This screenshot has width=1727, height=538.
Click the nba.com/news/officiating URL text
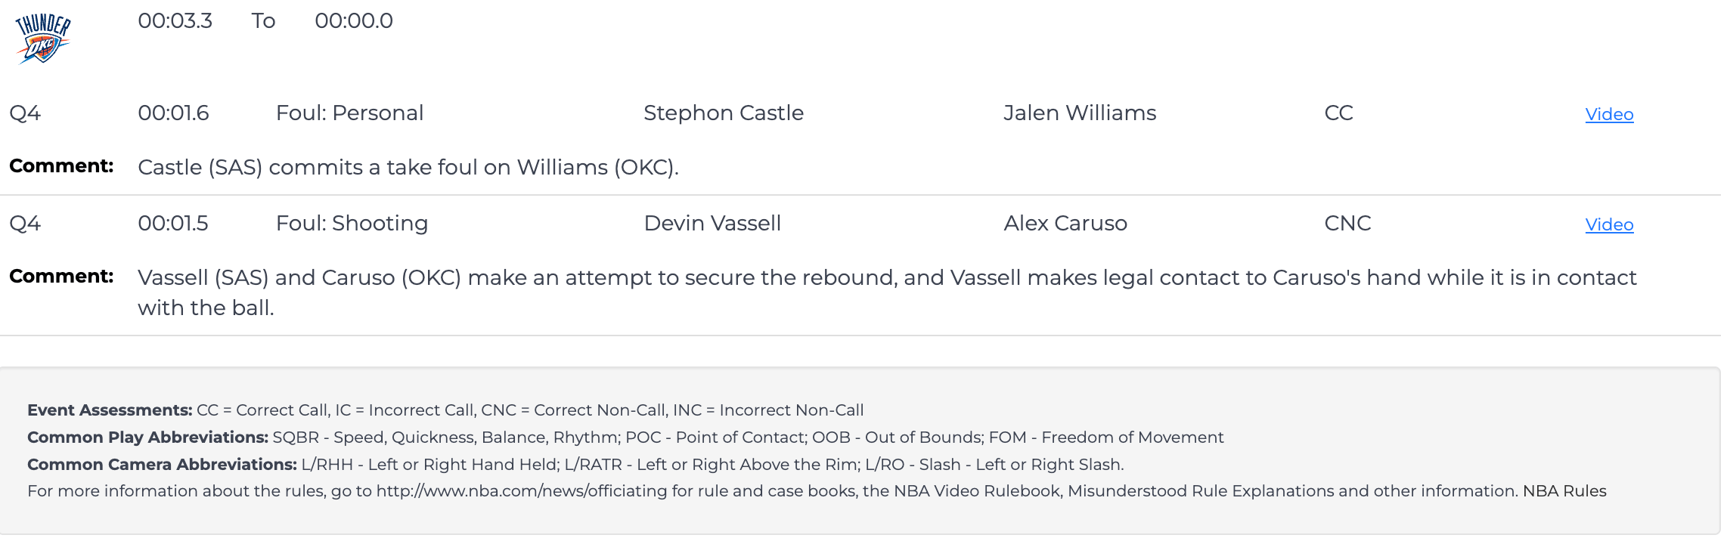click(521, 491)
